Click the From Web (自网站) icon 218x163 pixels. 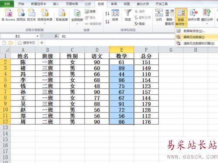click(21, 15)
